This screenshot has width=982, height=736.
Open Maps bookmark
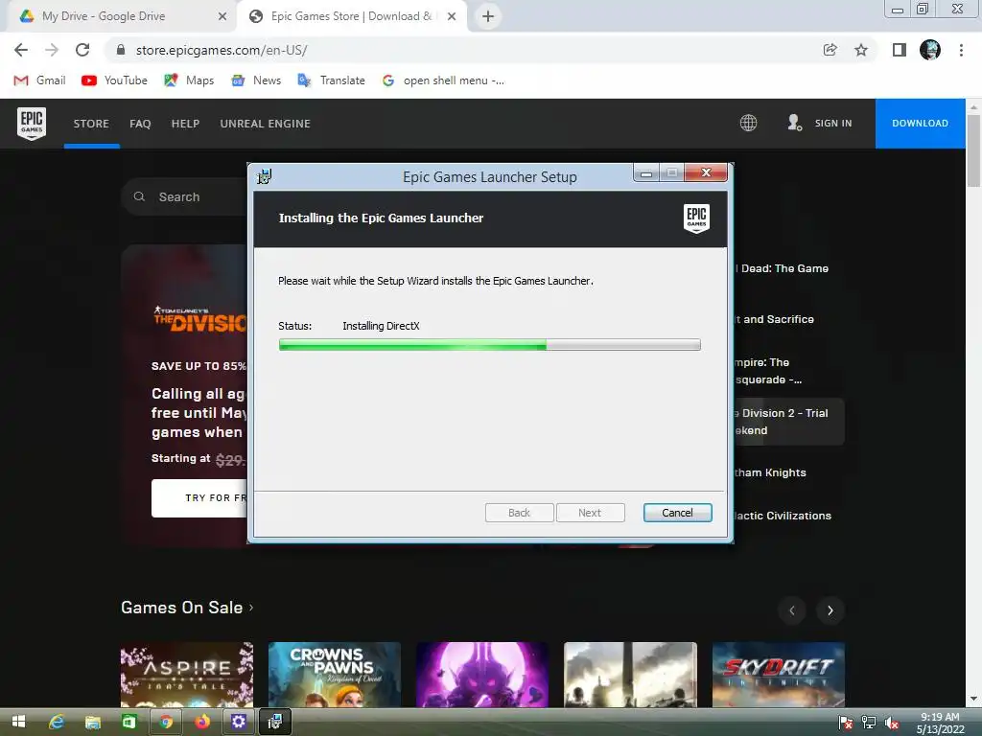(189, 80)
